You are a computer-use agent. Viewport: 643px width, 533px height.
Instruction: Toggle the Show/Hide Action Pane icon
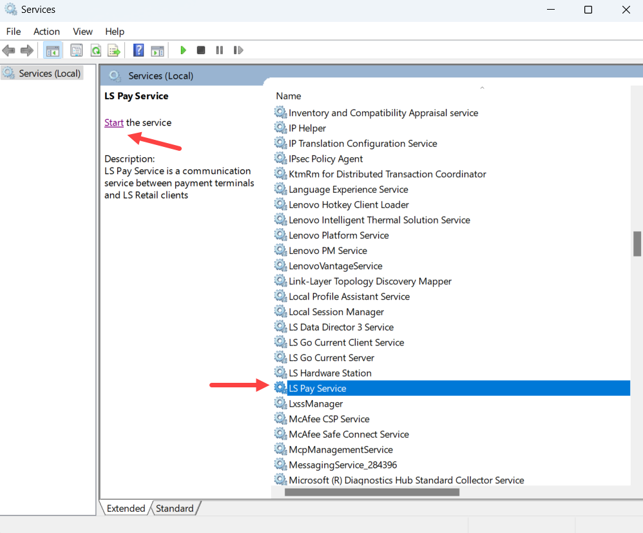click(x=157, y=50)
